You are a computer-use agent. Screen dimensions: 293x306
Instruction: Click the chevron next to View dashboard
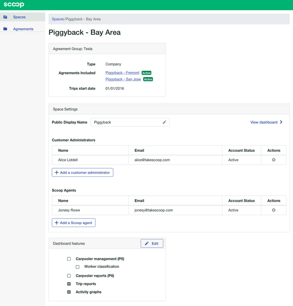pyautogui.click(x=281, y=122)
